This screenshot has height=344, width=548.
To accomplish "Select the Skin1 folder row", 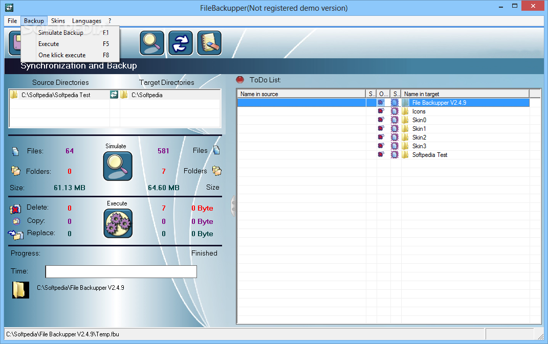I will tap(383, 129).
